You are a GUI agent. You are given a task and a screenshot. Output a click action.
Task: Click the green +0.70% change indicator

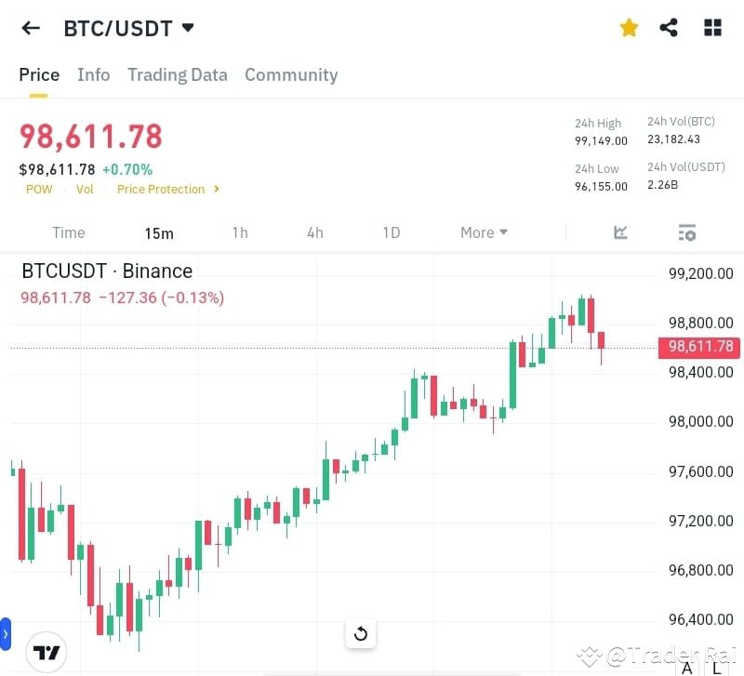[x=127, y=169]
